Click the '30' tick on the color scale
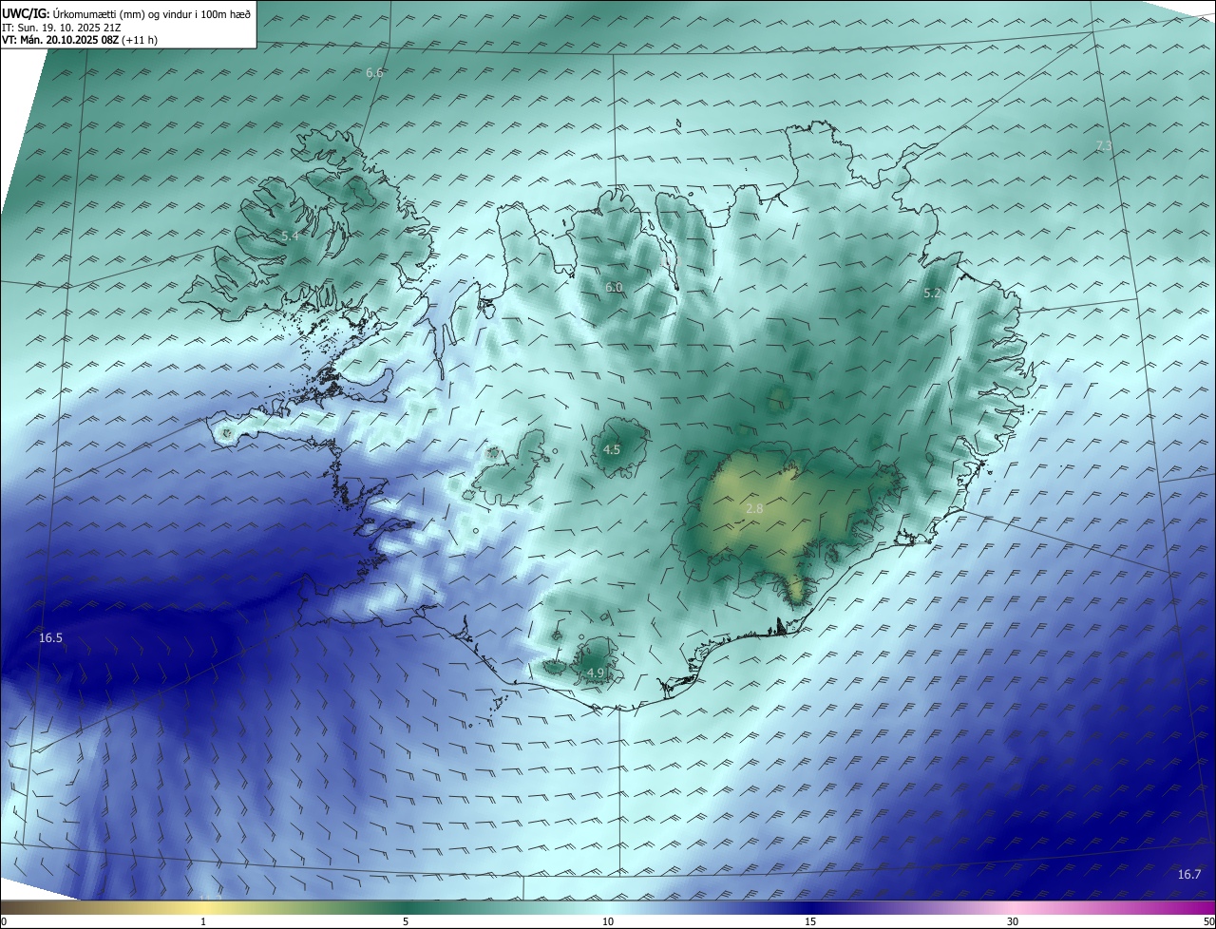The height and width of the screenshot is (929, 1216). 1013,921
